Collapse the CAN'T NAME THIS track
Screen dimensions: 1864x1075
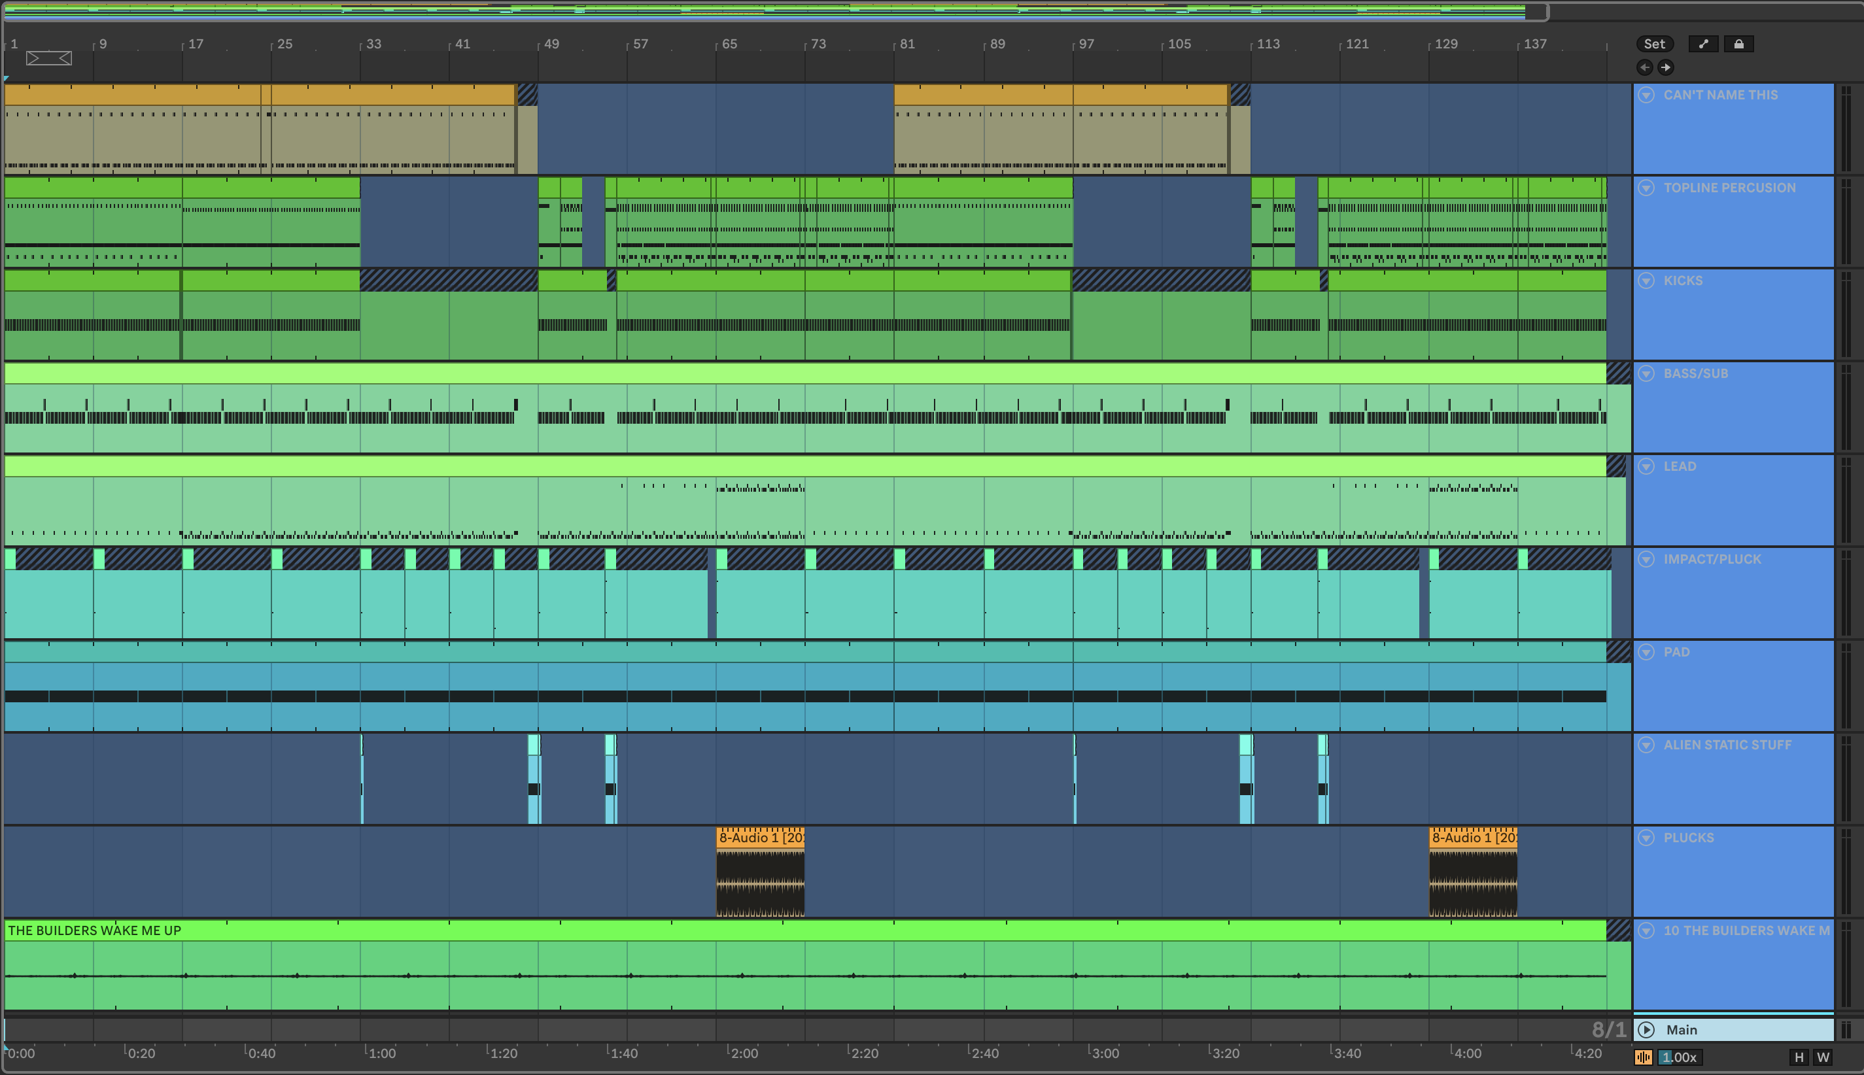coord(1646,95)
